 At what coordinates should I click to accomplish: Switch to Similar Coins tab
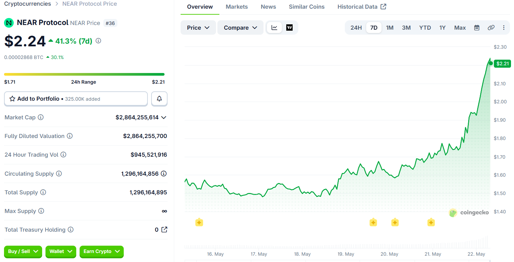point(307,7)
